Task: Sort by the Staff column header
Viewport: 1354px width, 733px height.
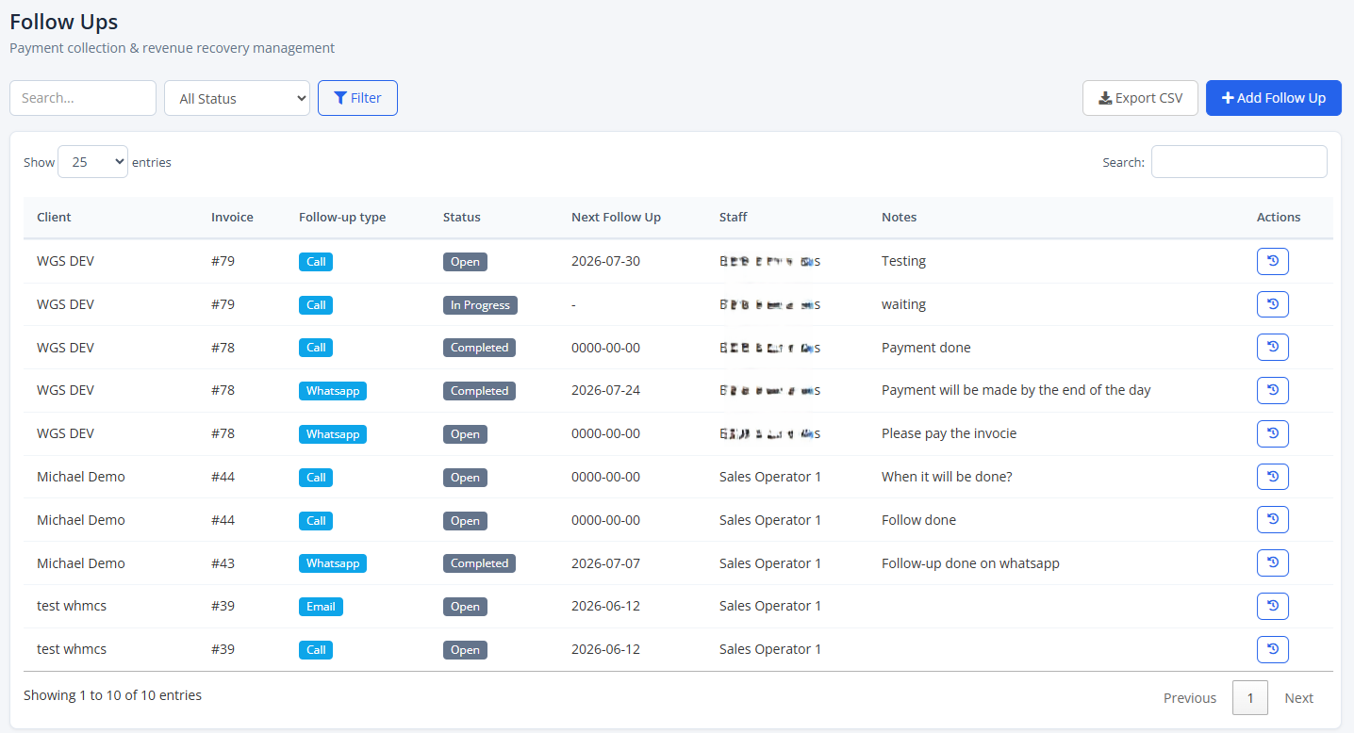Action: (x=733, y=217)
